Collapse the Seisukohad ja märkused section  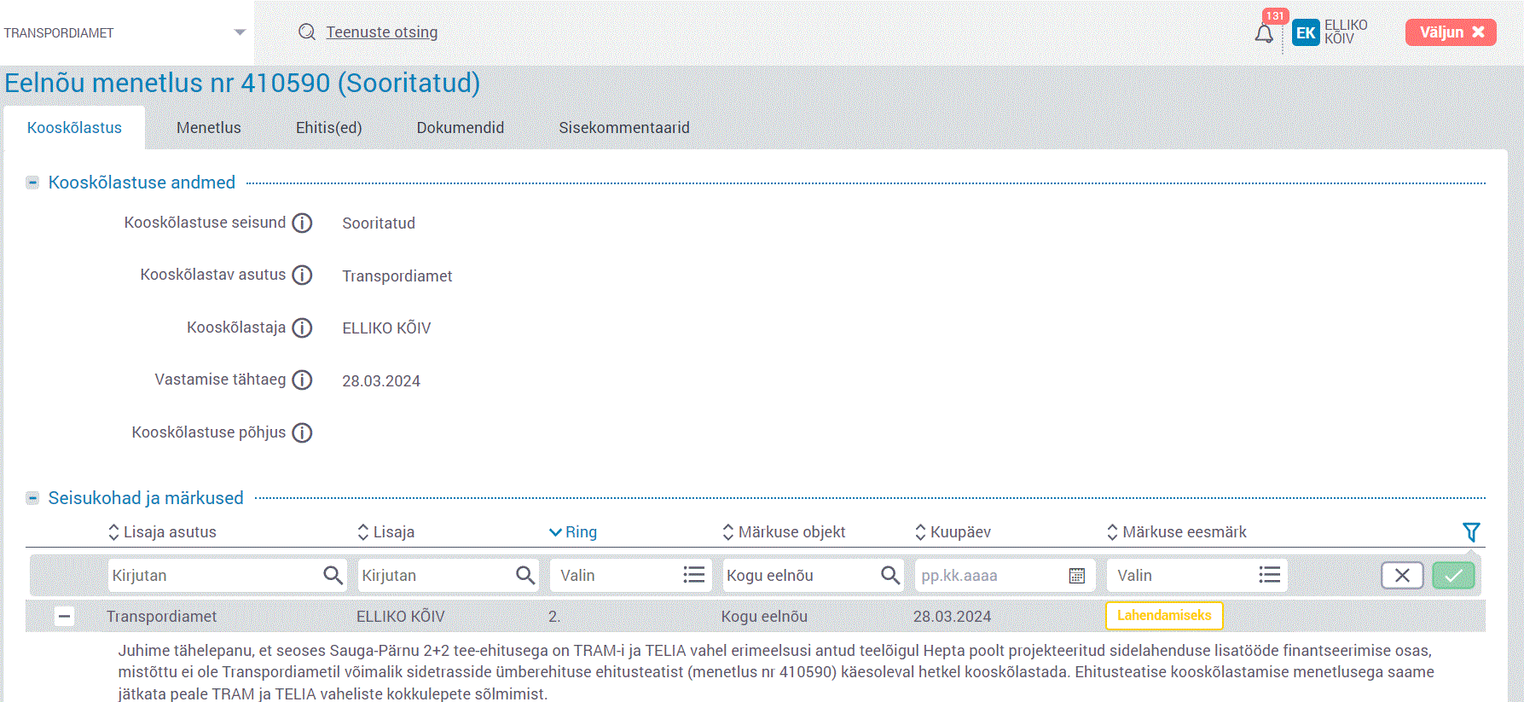pos(32,498)
